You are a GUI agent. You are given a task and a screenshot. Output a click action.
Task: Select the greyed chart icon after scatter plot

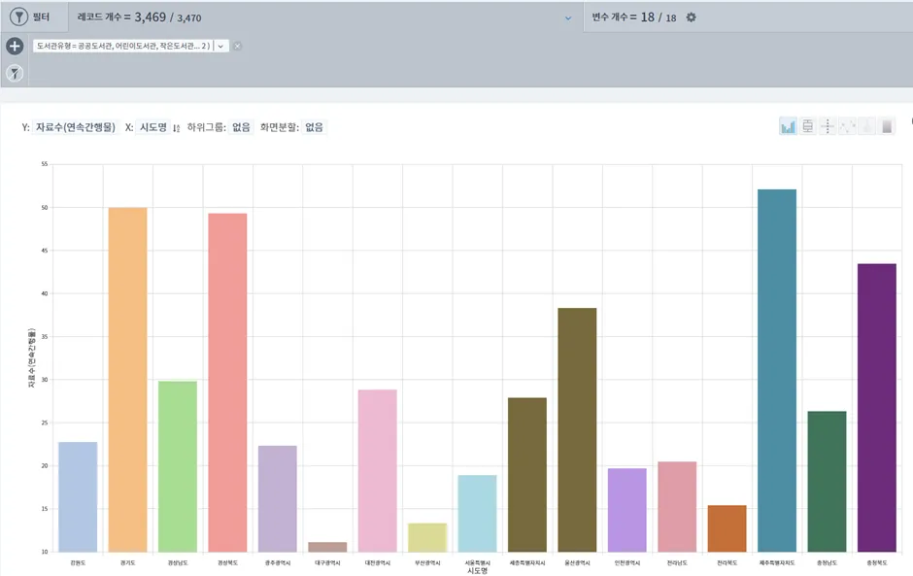tap(867, 126)
